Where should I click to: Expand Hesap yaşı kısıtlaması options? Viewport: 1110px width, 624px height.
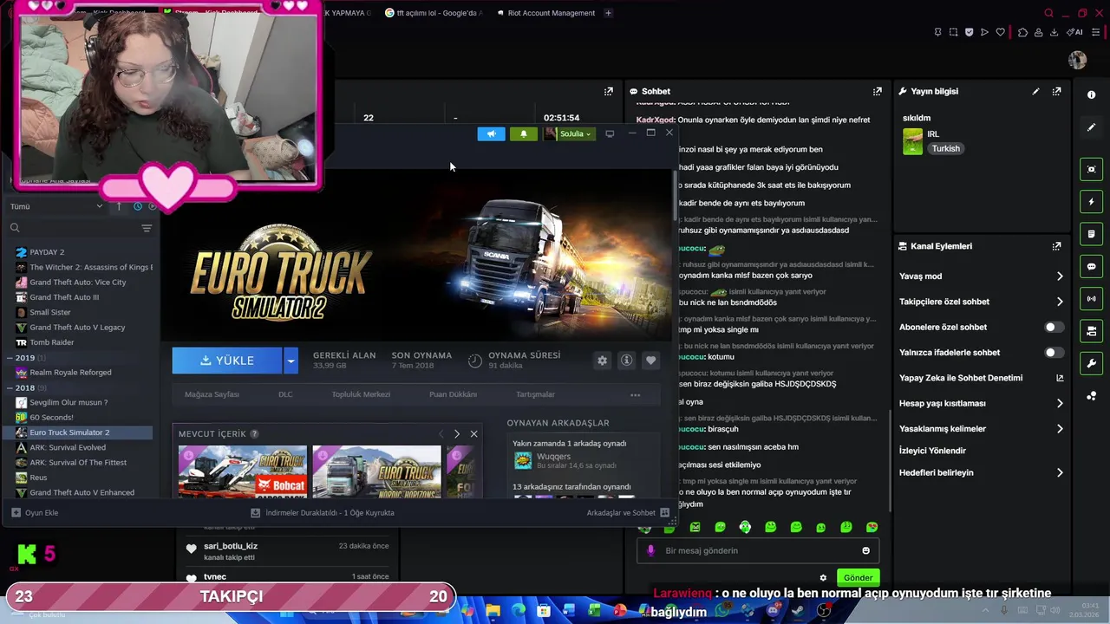[1060, 403]
